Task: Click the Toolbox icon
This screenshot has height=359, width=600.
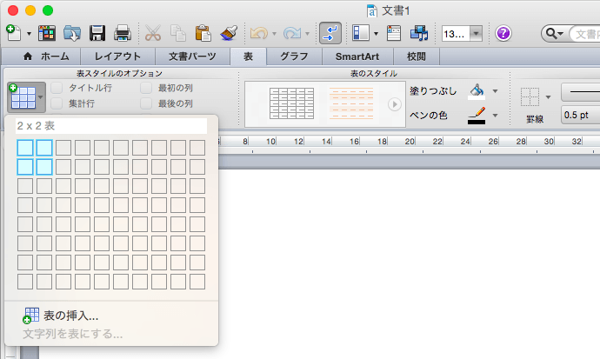Action: [x=394, y=33]
